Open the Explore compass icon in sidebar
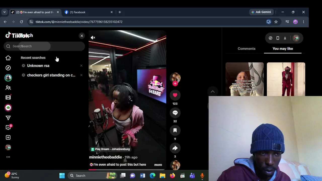Screen dimensions: 322x181 pos(8,68)
